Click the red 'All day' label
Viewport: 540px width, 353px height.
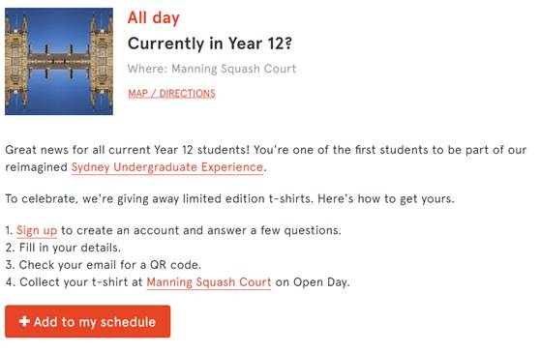click(x=154, y=17)
